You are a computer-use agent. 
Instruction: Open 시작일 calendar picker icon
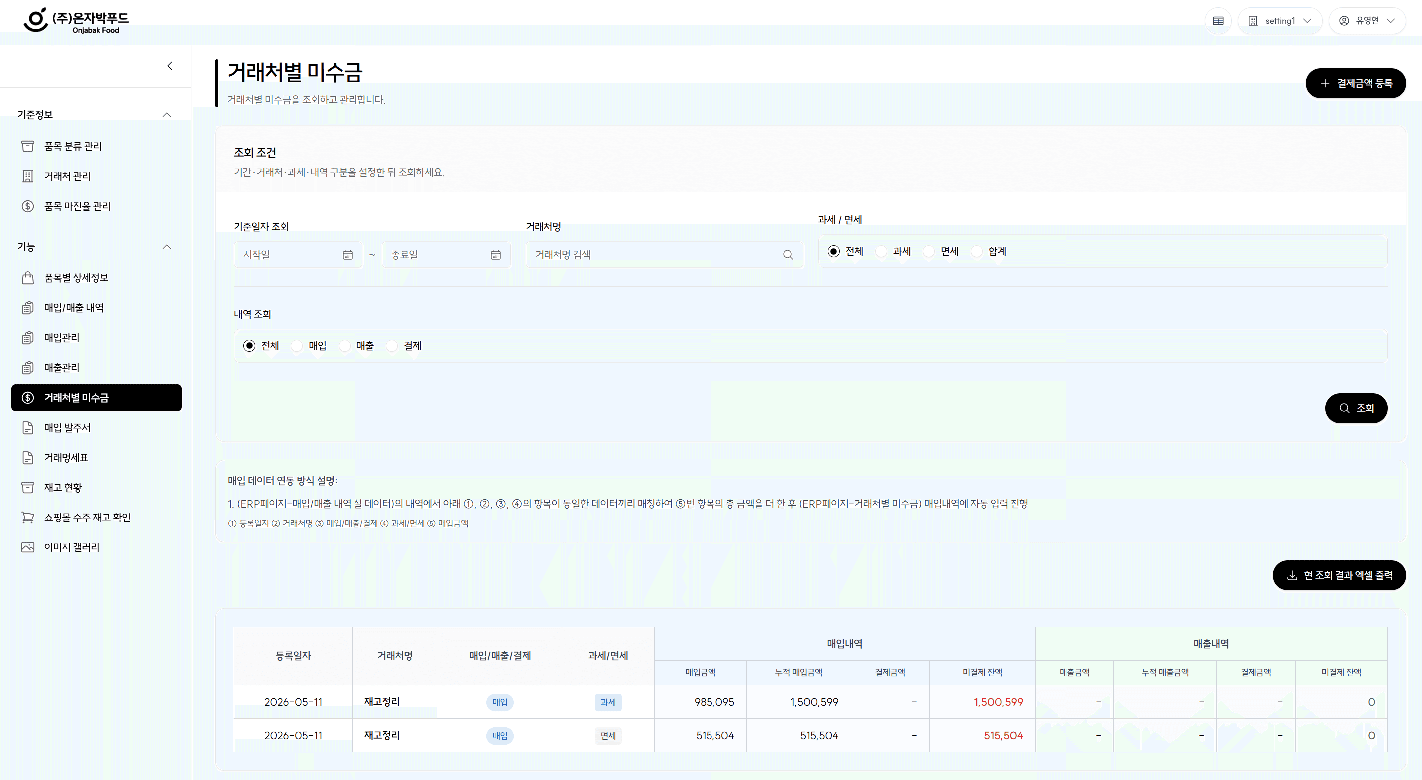point(347,255)
